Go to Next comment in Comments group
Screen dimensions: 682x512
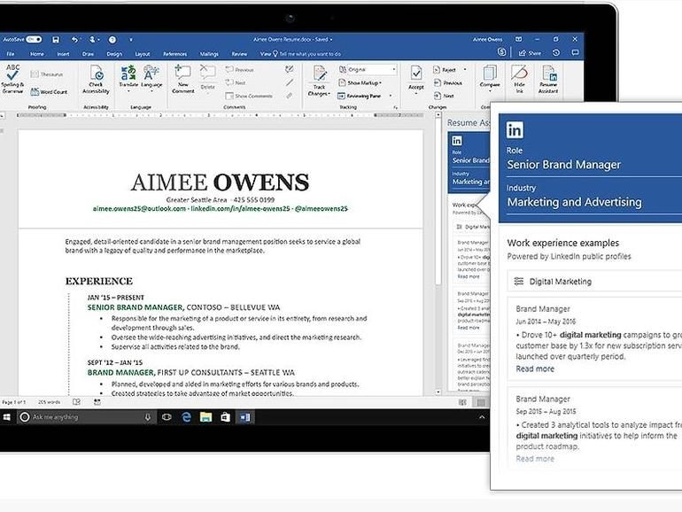point(236,82)
